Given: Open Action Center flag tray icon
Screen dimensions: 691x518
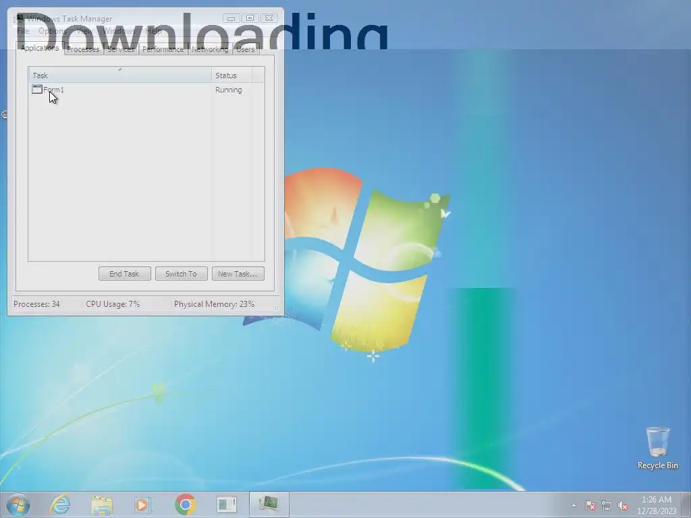Looking at the screenshot, I should click(590, 506).
